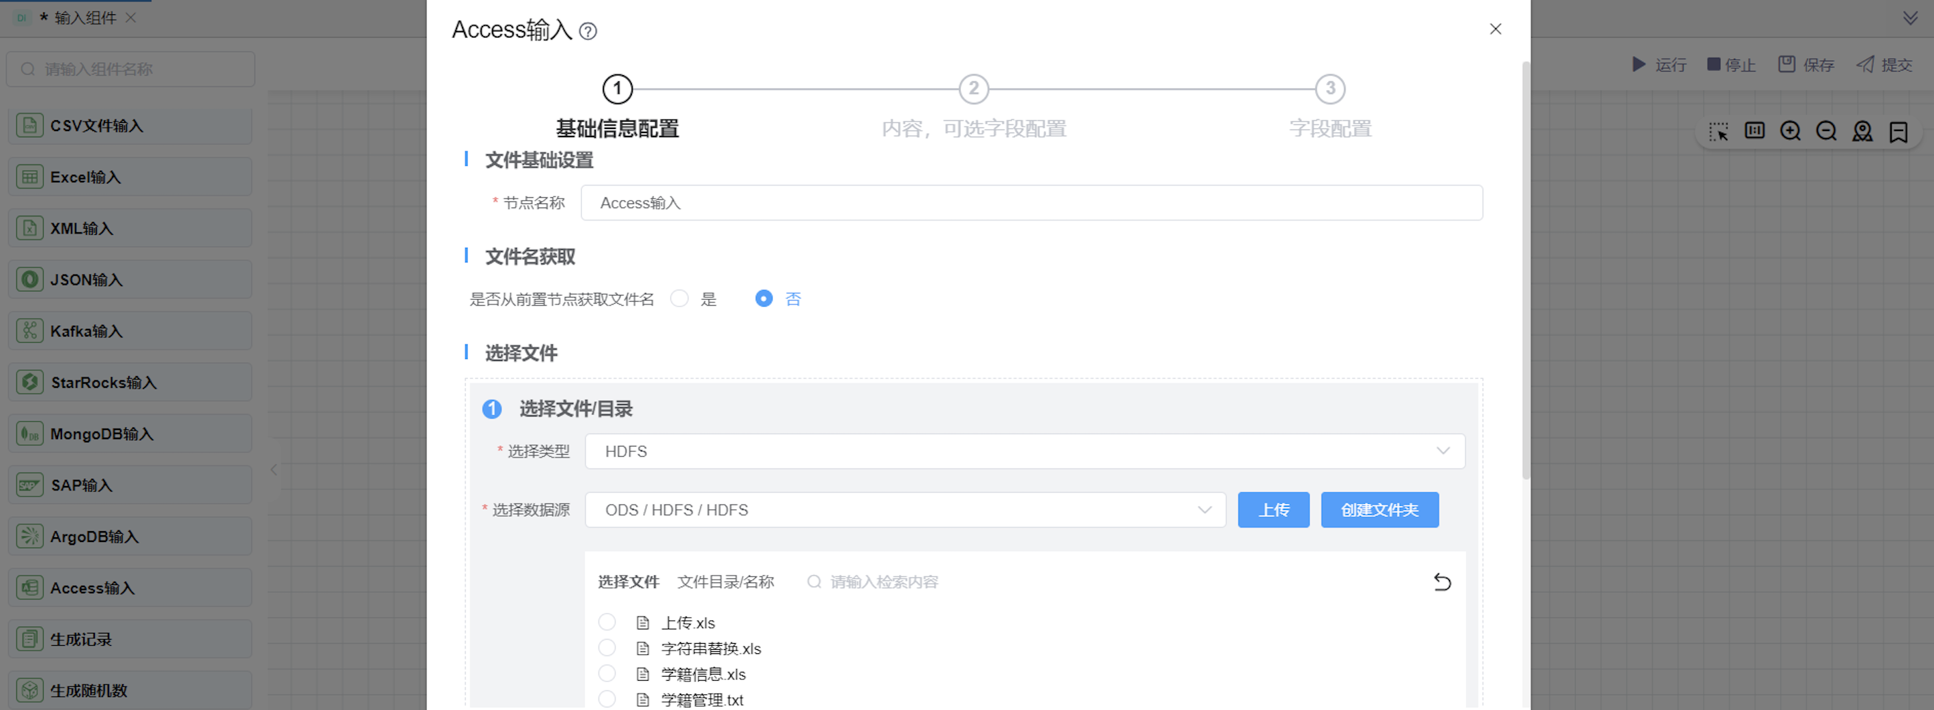Click the help icon beside Access输入 title
Screen dimensions: 1934x710
tap(588, 31)
